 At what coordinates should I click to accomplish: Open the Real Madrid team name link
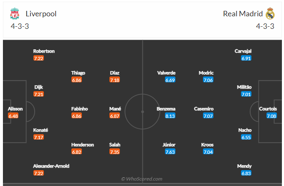[243, 14]
